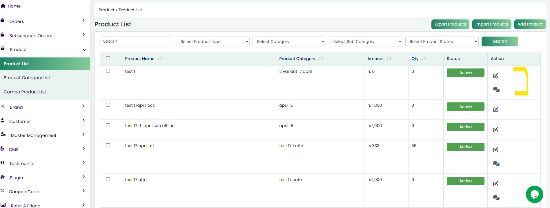
Task: Tick the select-all checkbox in table header
Action: 108,58
